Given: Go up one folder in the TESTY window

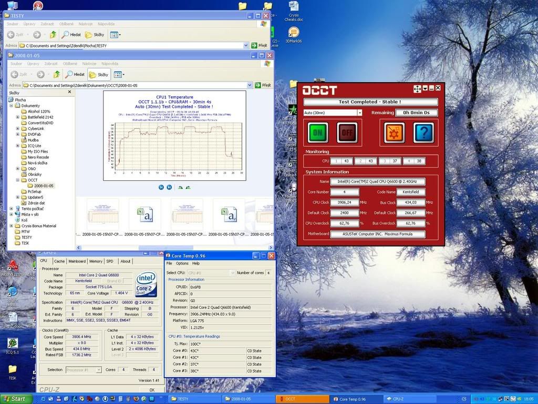Looking at the screenshot, I should 53,34.
